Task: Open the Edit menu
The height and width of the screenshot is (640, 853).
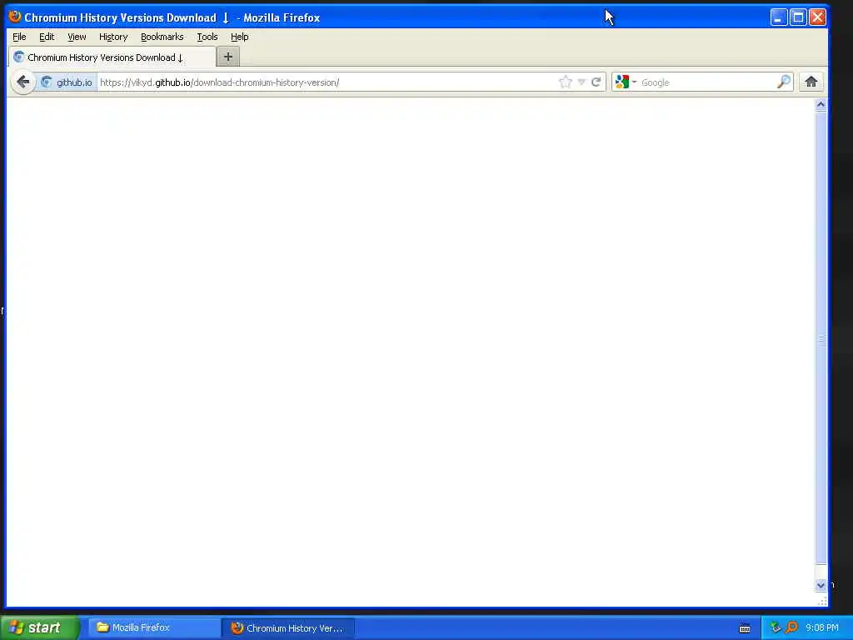Action: click(47, 37)
